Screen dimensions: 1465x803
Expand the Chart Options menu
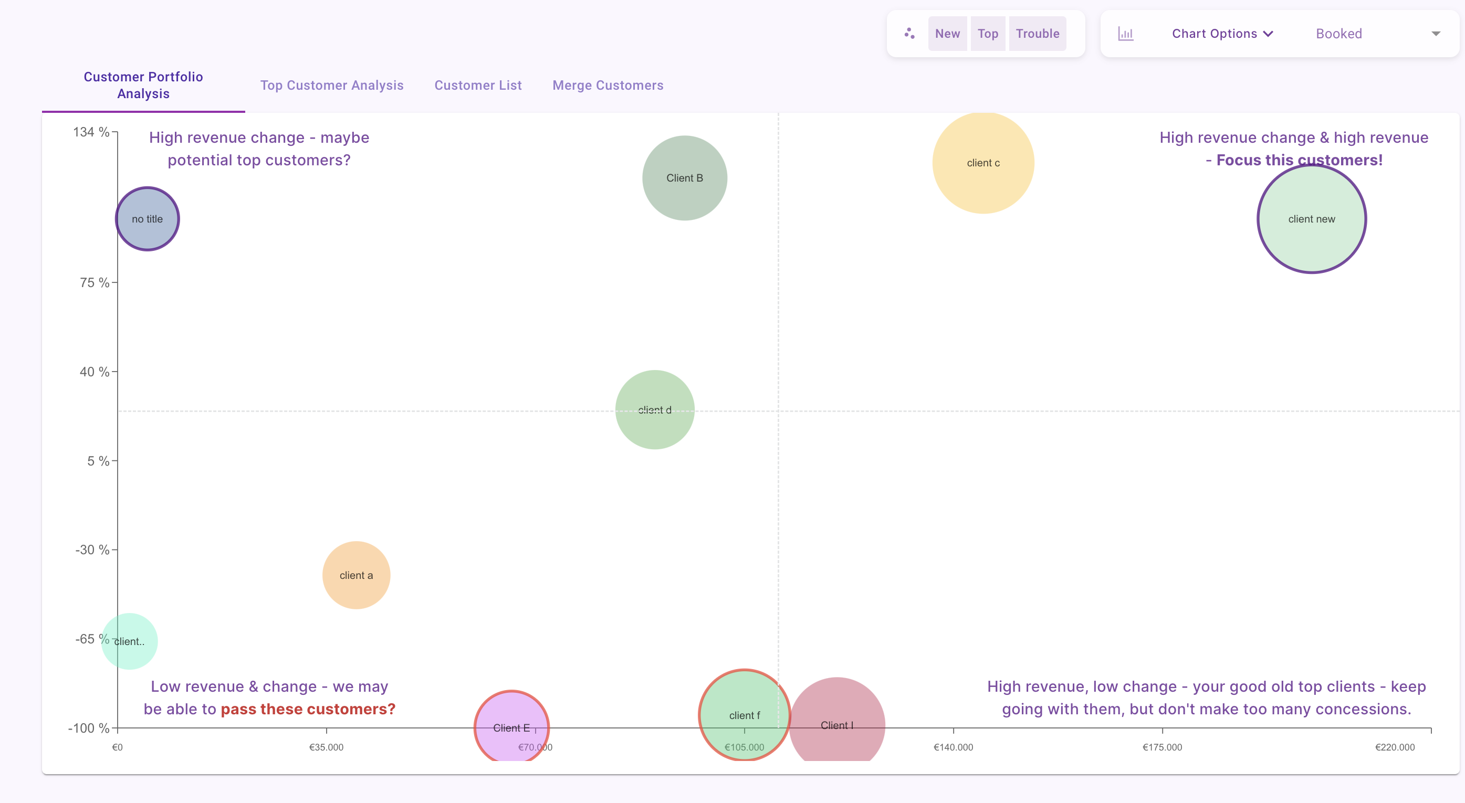pyautogui.click(x=1221, y=34)
